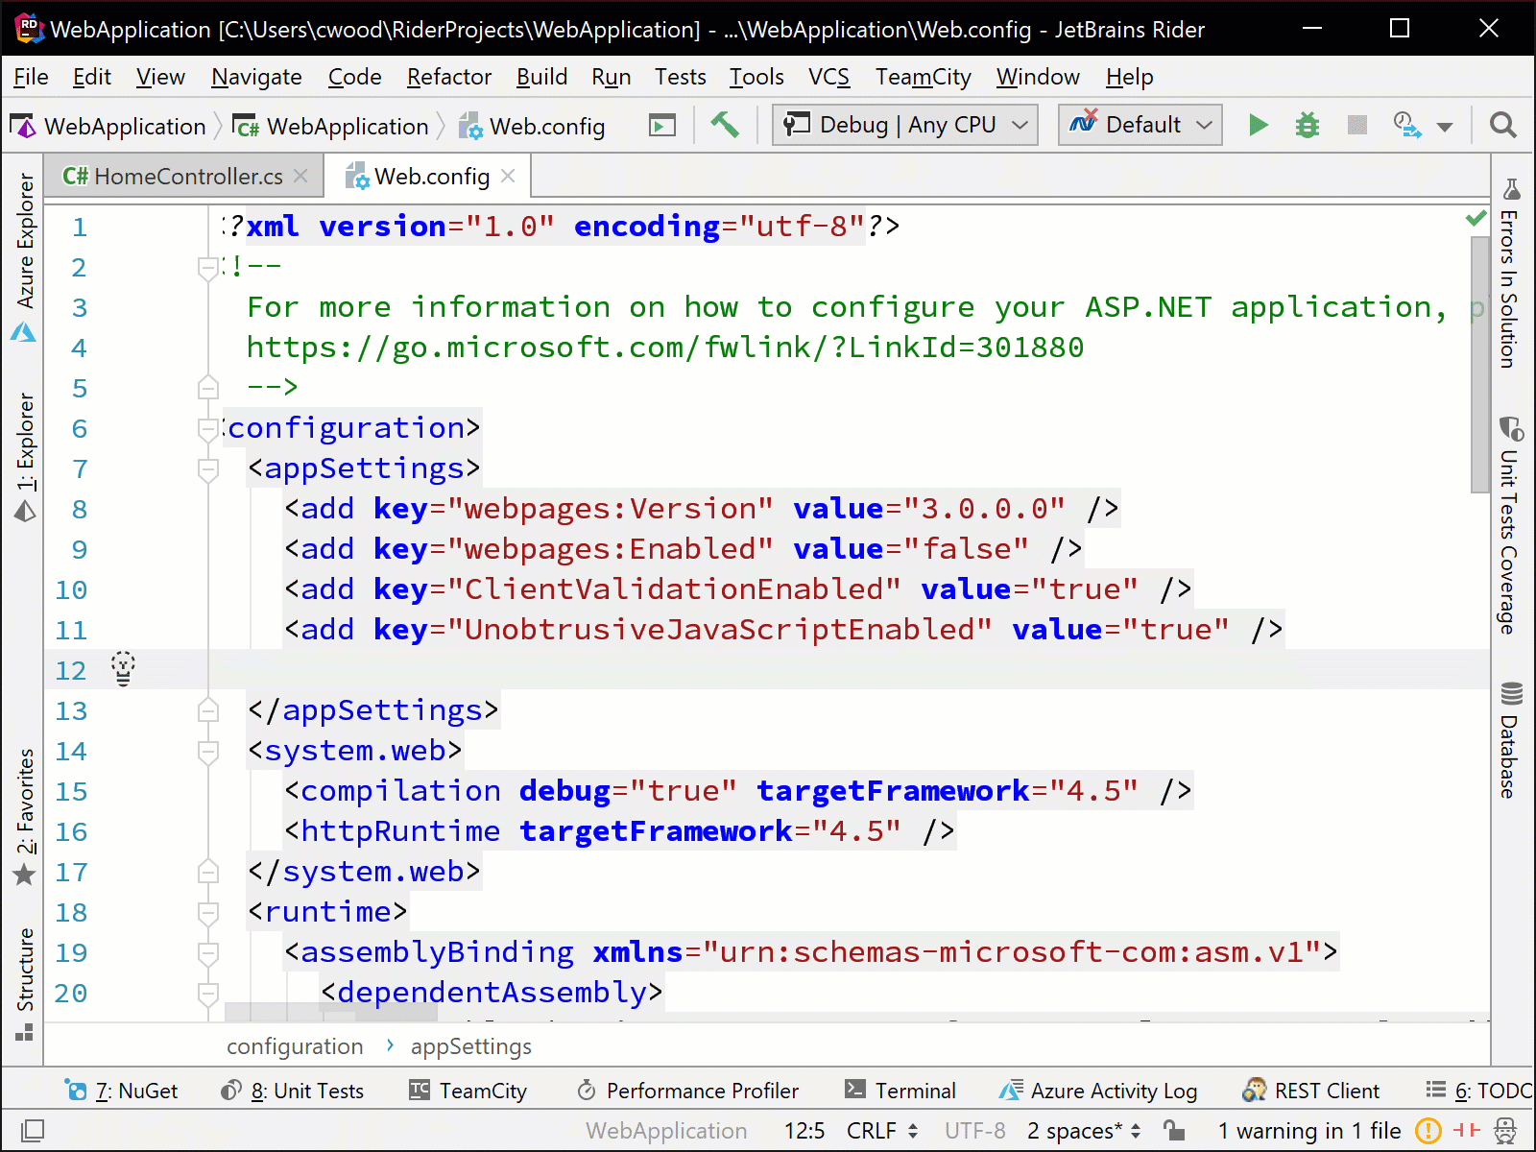Viewport: 1536px width, 1152px height.
Task: Collapse the appSettings fold at line 7
Action: point(207,468)
